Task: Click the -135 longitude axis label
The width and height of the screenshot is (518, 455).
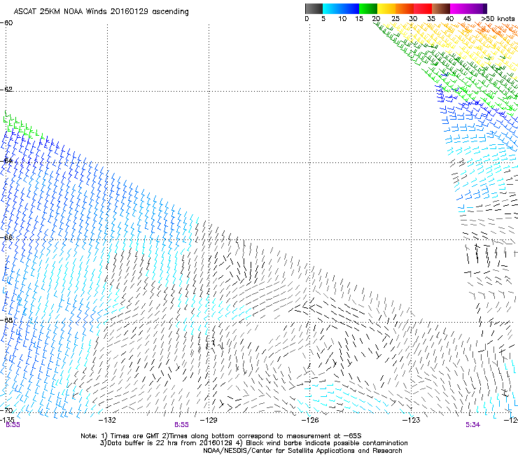Action: coord(7,419)
